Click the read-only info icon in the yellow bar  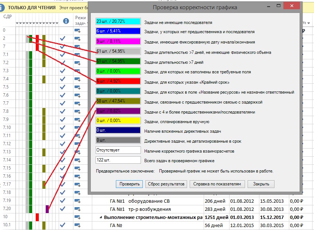pos(1,8)
